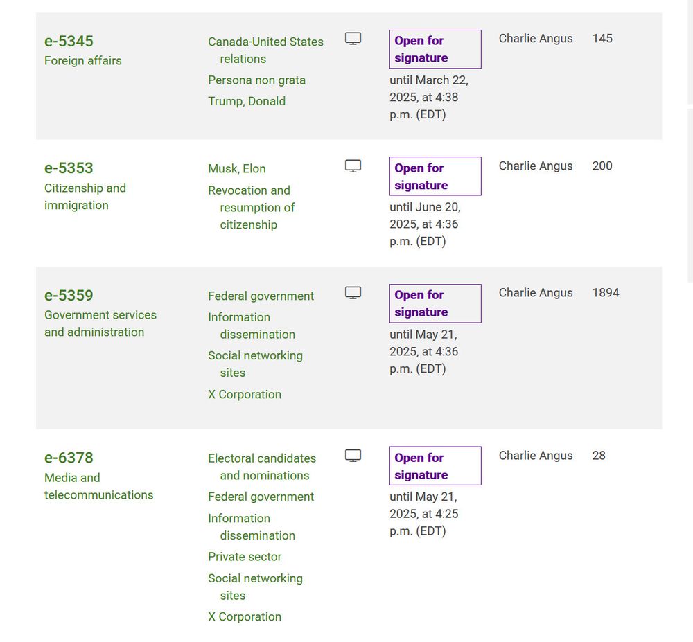
Task: Select Citizenship and immigration subject link
Action: click(x=85, y=197)
